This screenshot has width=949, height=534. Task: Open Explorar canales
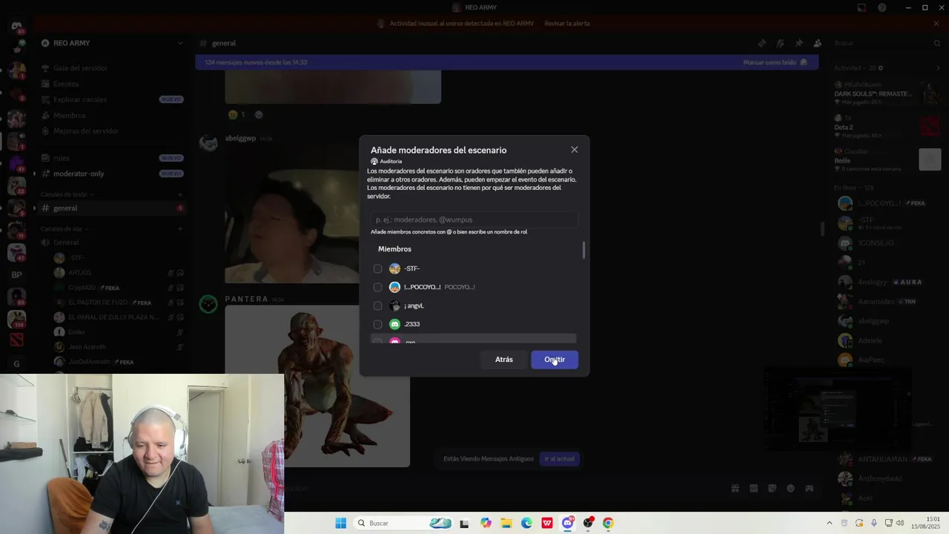pos(80,99)
